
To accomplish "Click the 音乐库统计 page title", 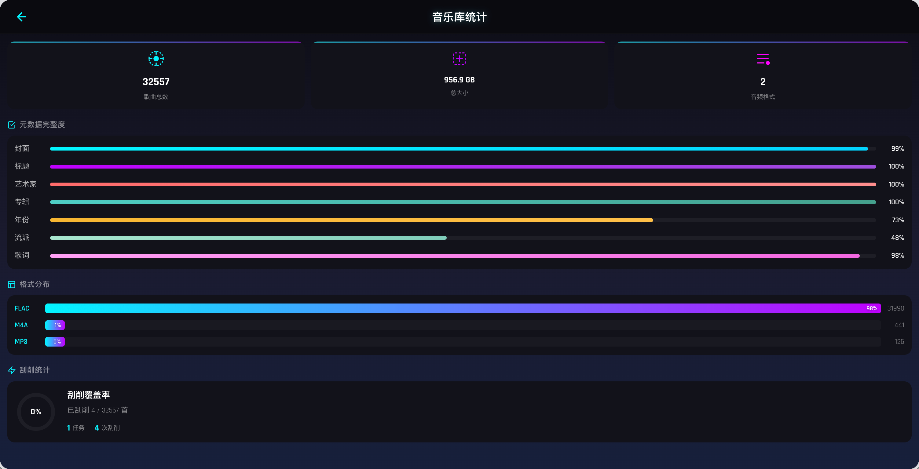I will pos(459,17).
